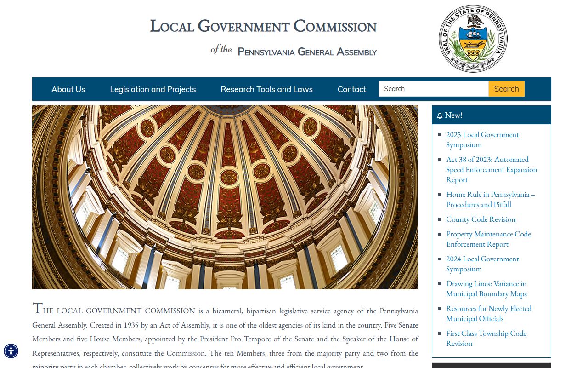Screen dimensions: 588x368
Task: Click the bell icon beside New!
Action: tap(440, 115)
